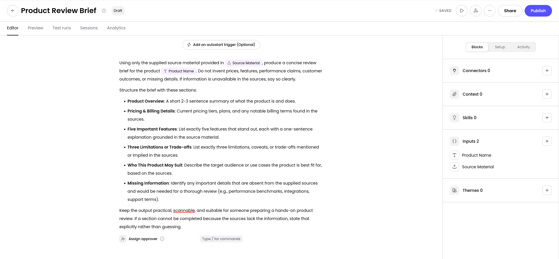This screenshot has height=259, width=559.
Task: Select the Product Name input row
Action: coord(501,155)
